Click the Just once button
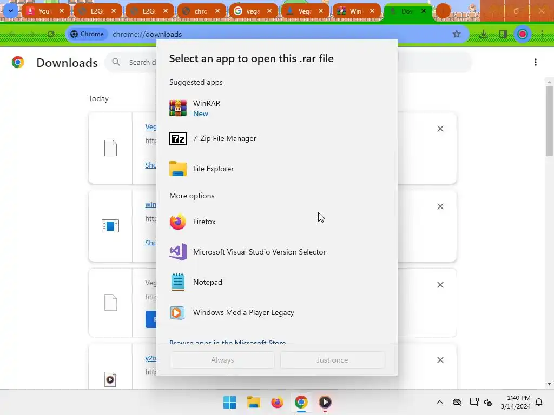The width and height of the screenshot is (554, 415). pyautogui.click(x=333, y=360)
